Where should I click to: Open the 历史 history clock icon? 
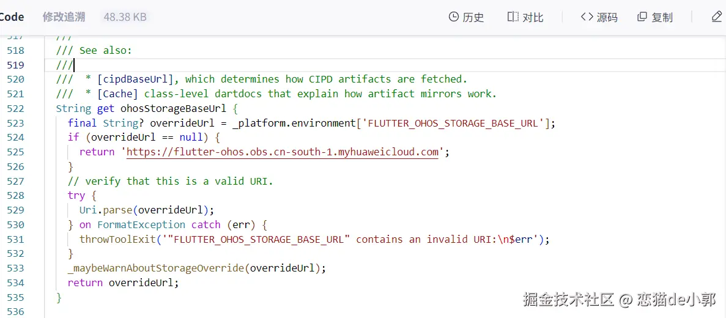tap(454, 17)
